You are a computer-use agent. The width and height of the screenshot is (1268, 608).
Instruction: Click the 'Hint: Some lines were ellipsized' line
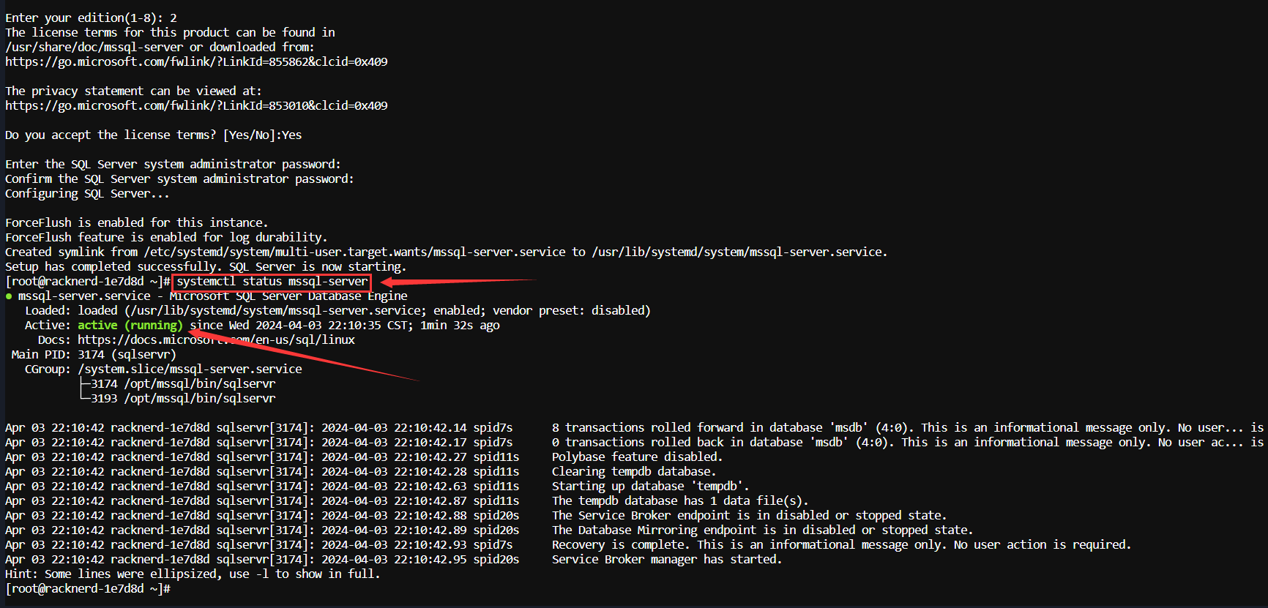pos(193,574)
